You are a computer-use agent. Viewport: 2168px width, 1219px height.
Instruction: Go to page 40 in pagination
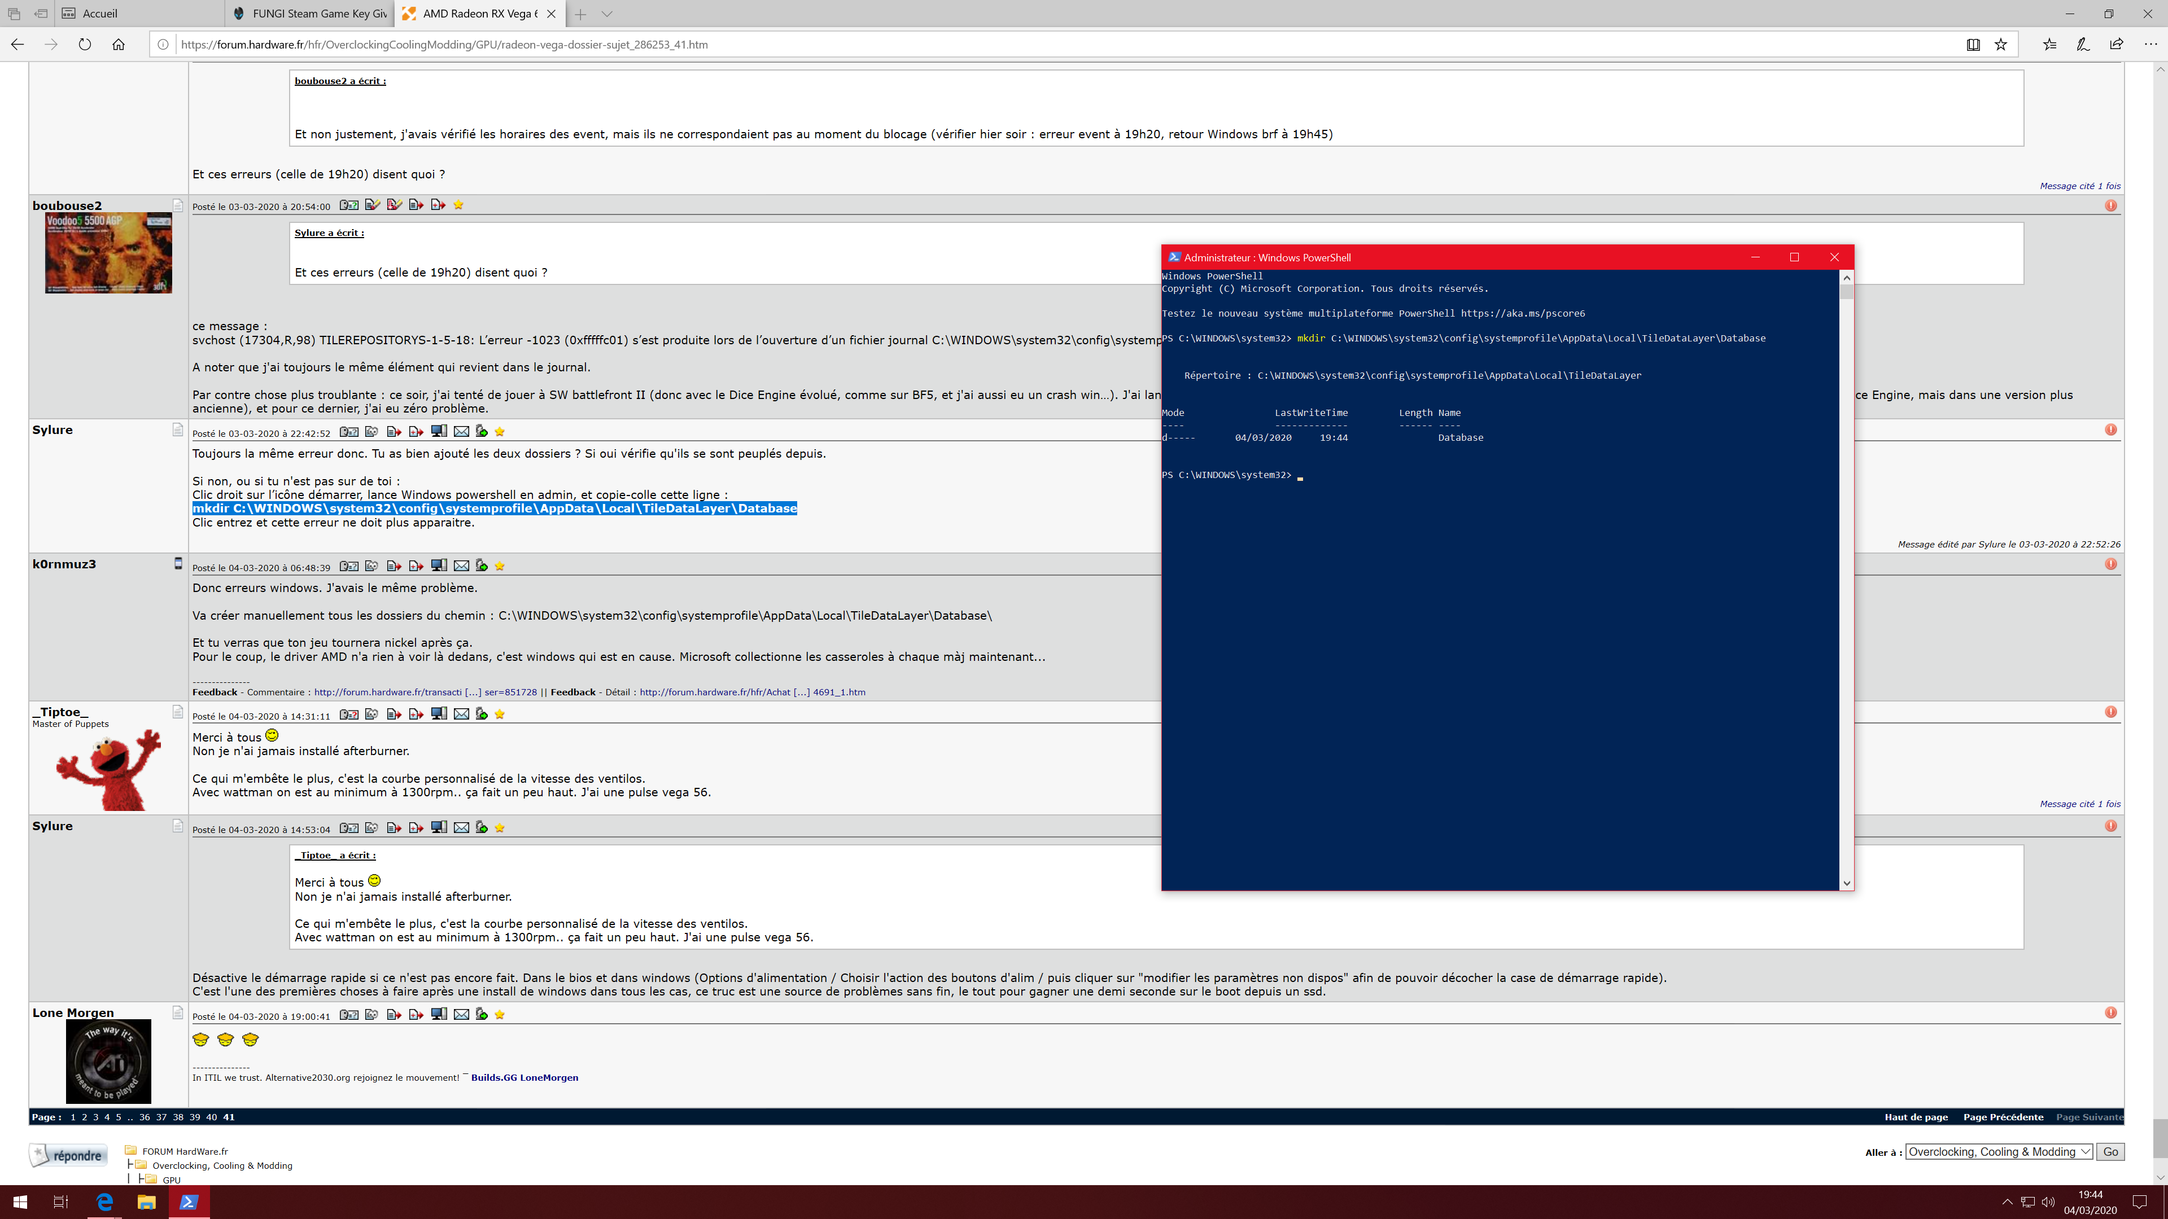pyautogui.click(x=211, y=1117)
